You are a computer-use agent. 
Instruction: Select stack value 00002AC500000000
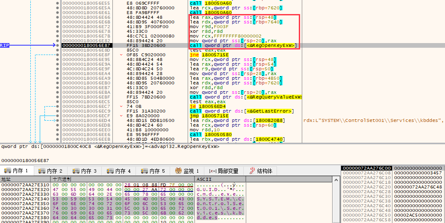tap(418, 215)
